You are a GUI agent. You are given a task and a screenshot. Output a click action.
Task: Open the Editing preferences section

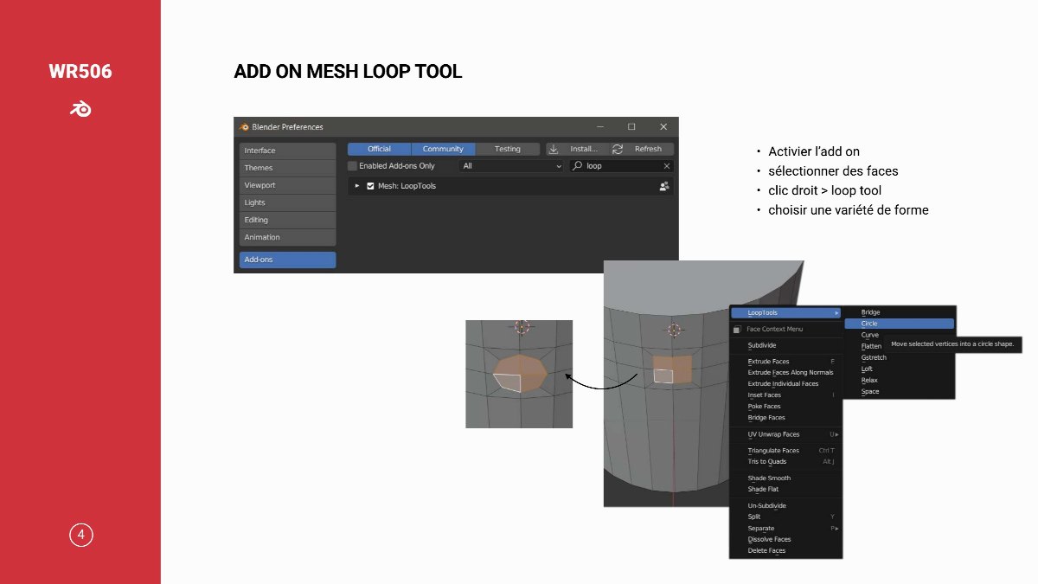coord(287,220)
